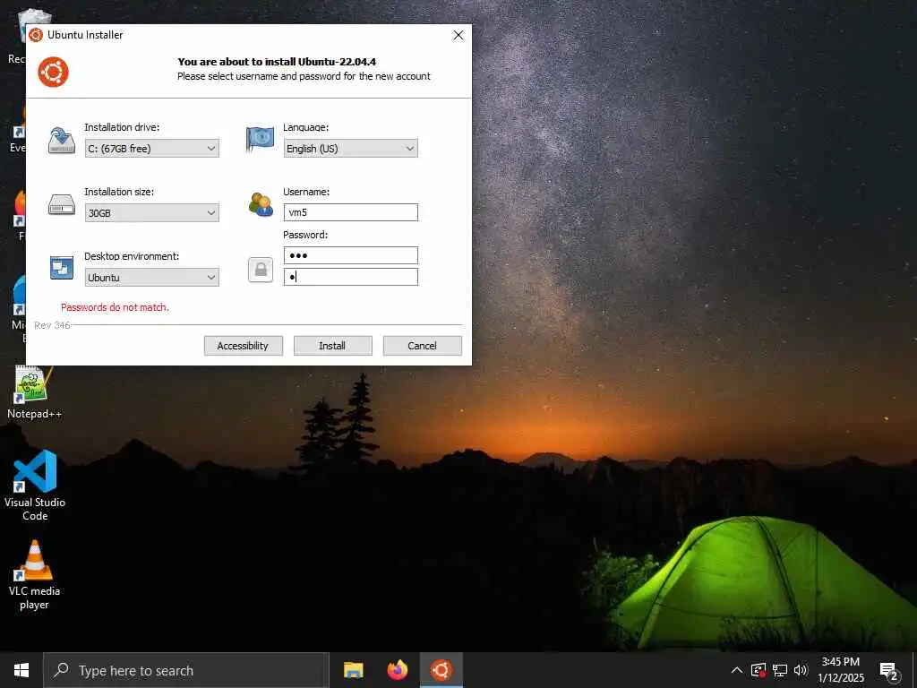Open Notepad++ desktop shortcut
The image size is (917, 688).
click(x=35, y=392)
